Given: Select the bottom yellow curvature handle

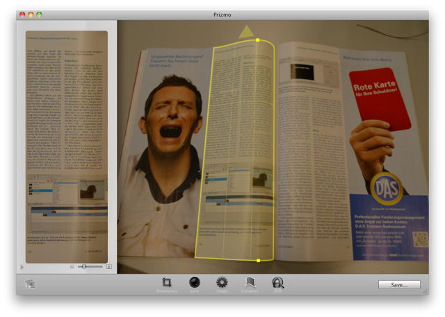Looking at the screenshot, I should coord(258,260).
